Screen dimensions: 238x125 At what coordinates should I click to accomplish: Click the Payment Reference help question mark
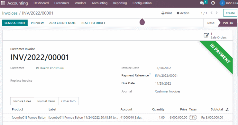point(150,74)
